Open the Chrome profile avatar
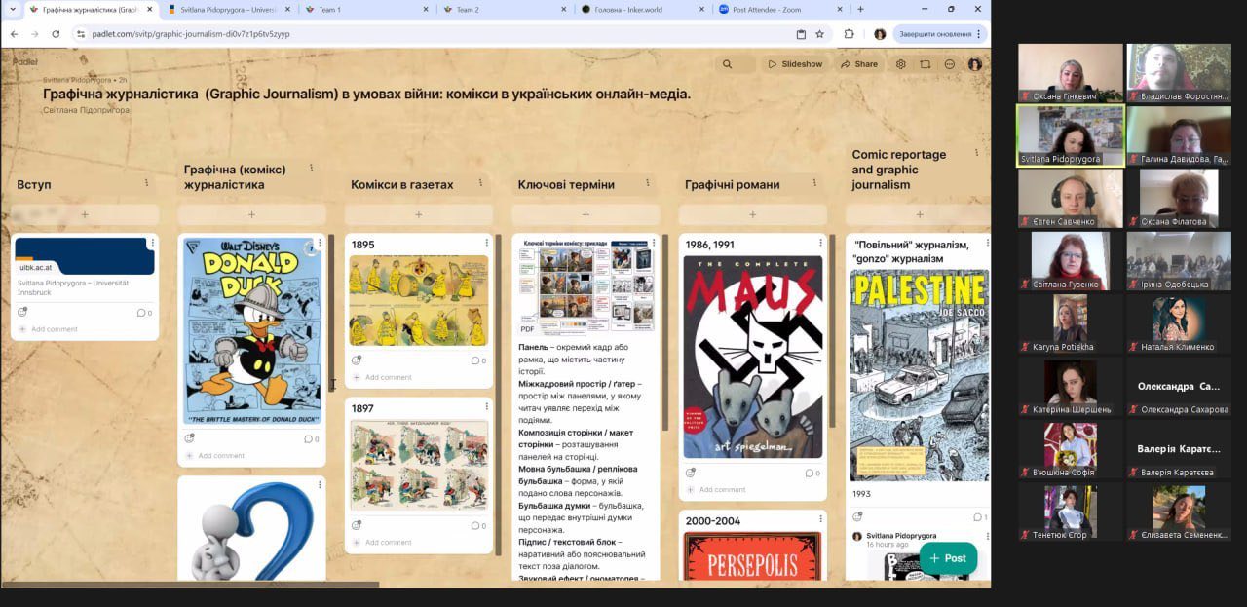The image size is (1247, 607). click(880, 33)
